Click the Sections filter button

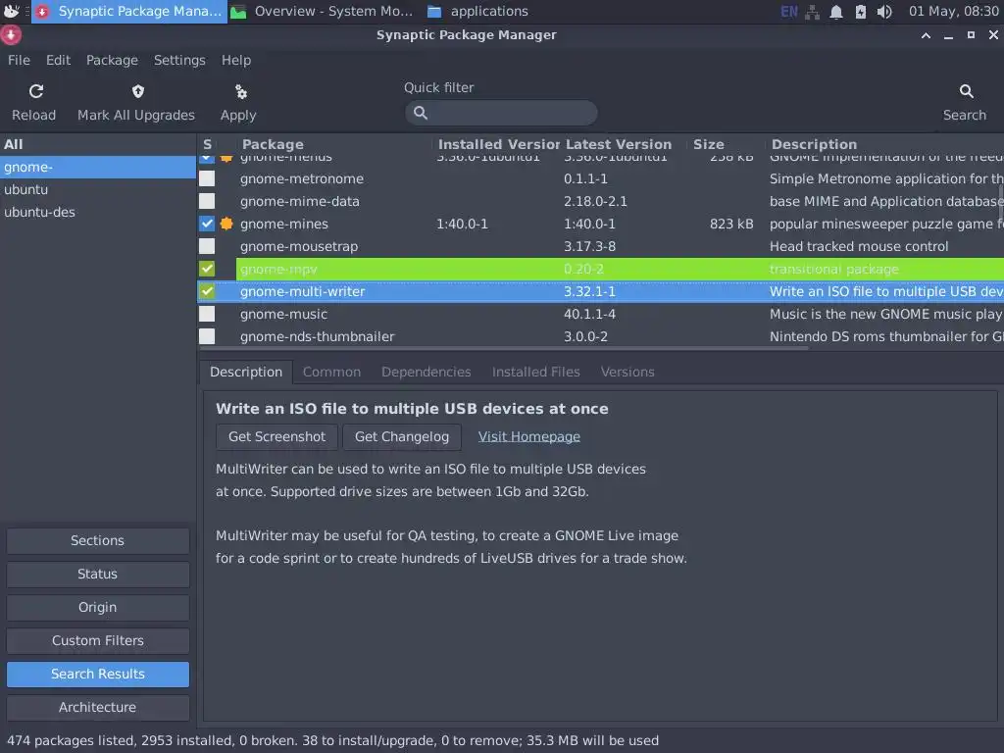tap(97, 540)
